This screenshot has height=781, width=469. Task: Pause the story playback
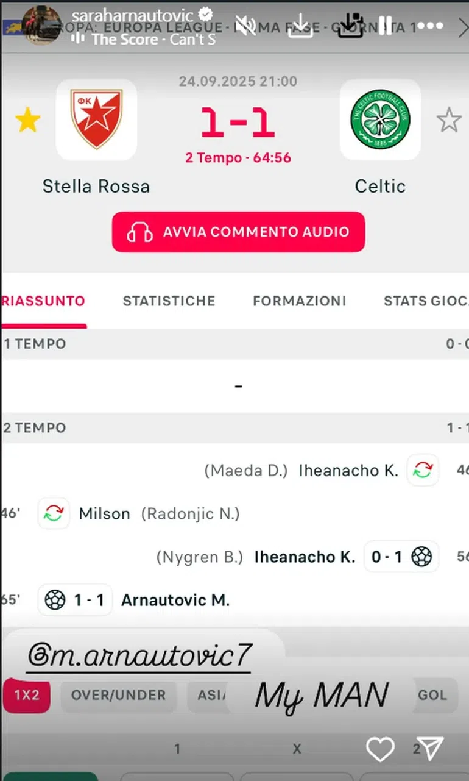point(385,25)
